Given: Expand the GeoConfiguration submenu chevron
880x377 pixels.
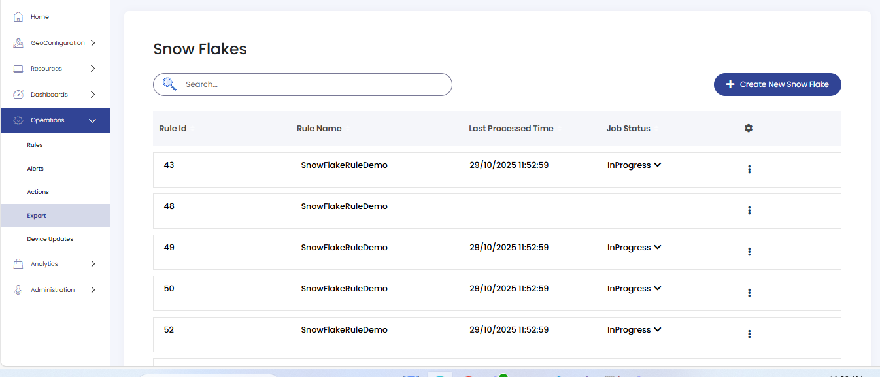Looking at the screenshot, I should (x=93, y=43).
